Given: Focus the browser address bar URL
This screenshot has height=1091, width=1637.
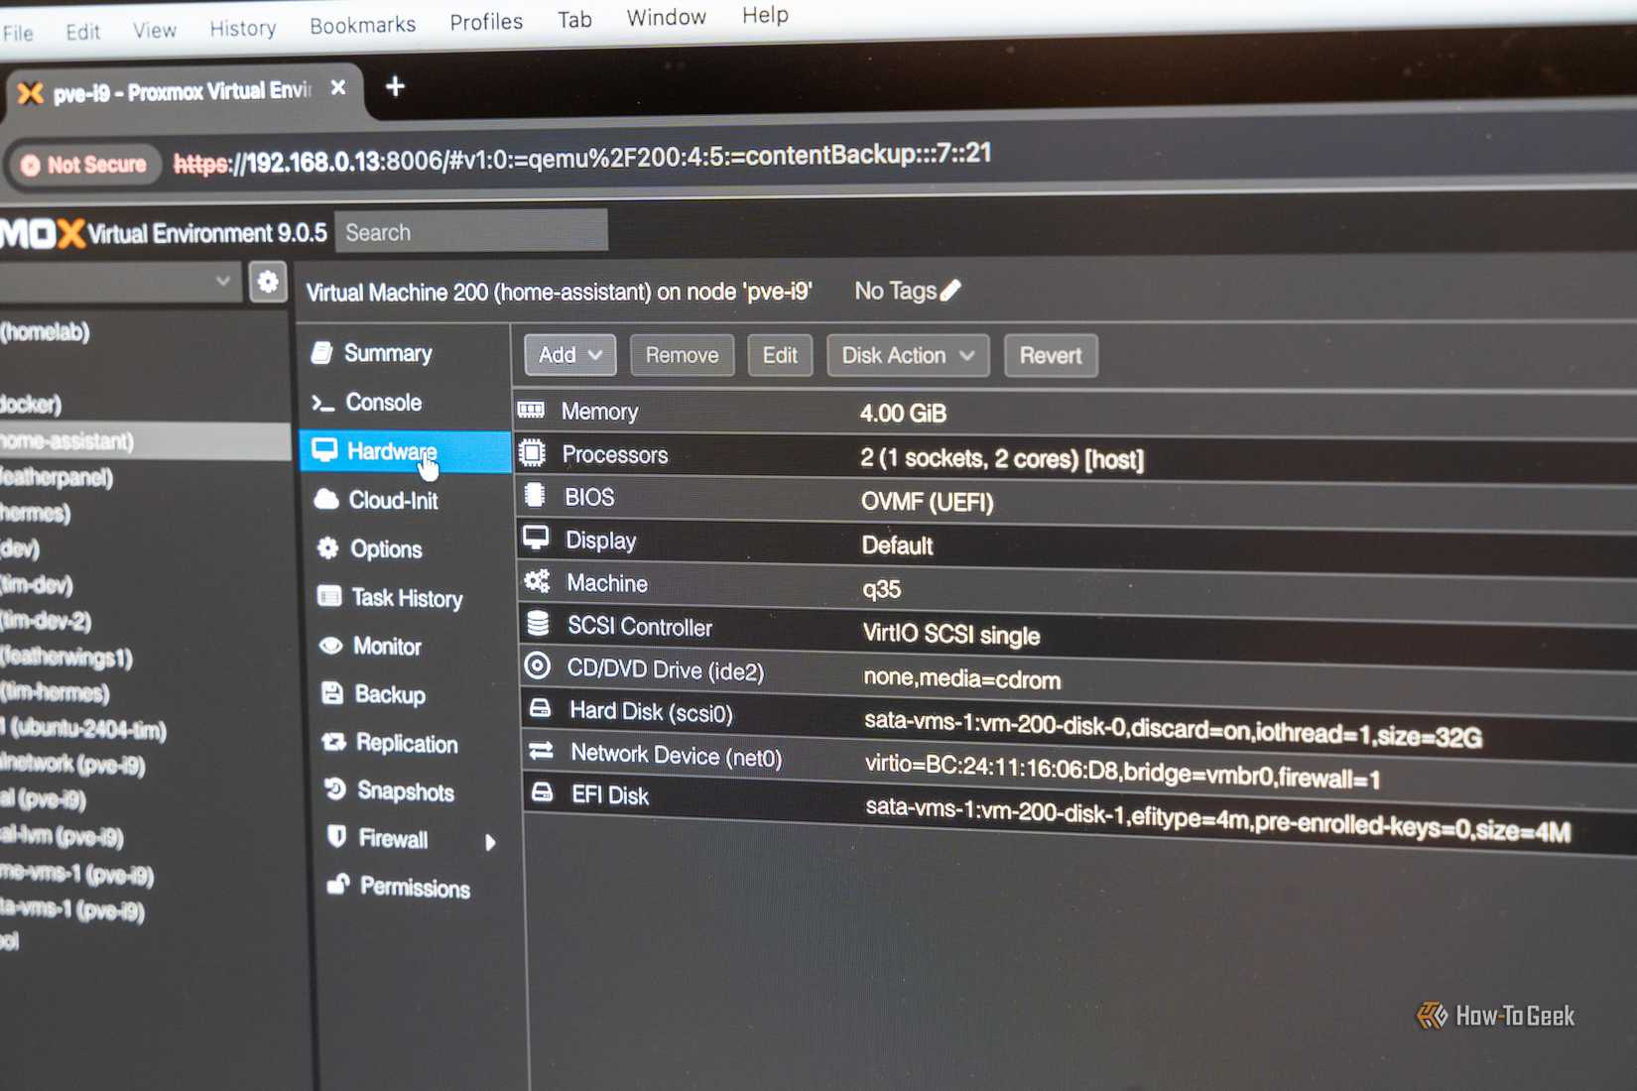Looking at the screenshot, I should (582, 158).
